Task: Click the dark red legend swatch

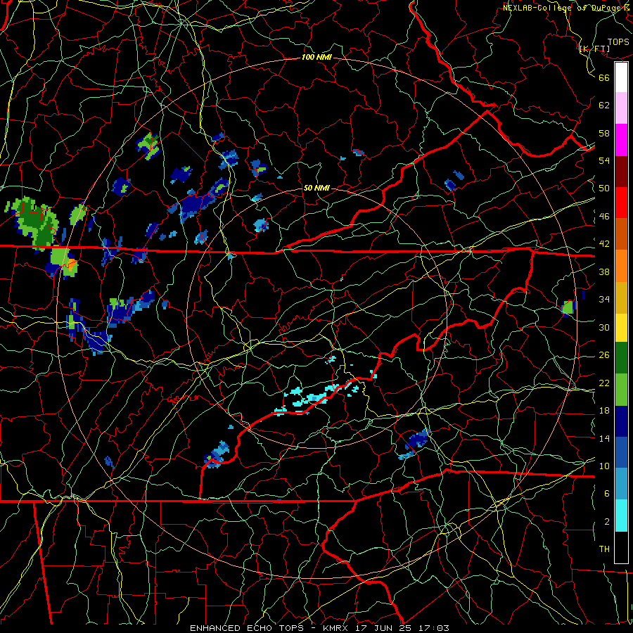Action: (x=621, y=172)
